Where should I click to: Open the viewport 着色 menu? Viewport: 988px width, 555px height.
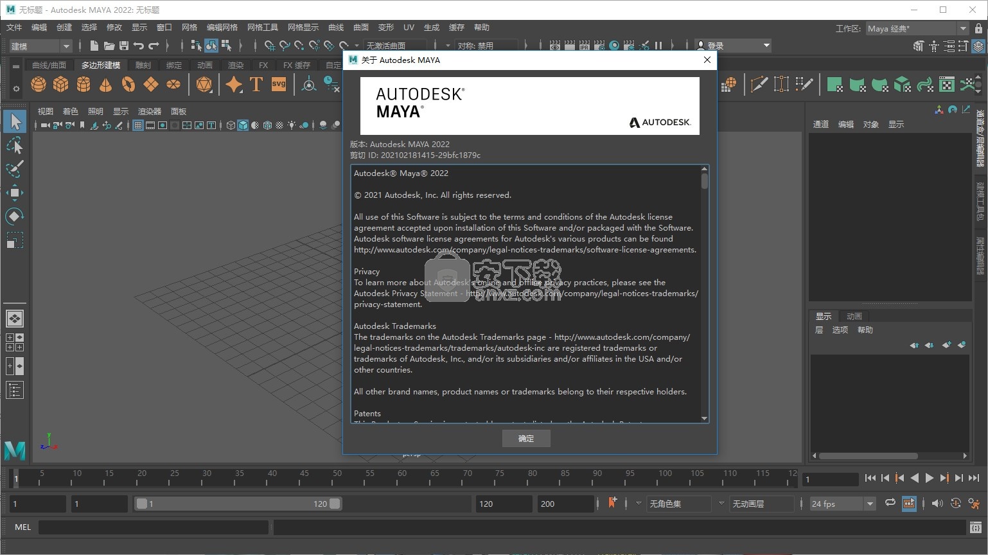(71, 111)
